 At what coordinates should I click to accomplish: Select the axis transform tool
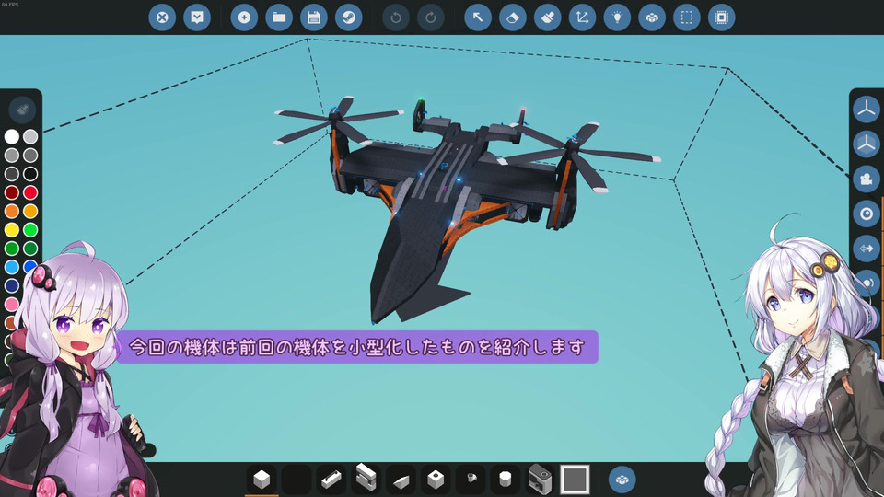pyautogui.click(x=582, y=17)
